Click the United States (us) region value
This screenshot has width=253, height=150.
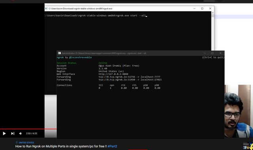111,71
